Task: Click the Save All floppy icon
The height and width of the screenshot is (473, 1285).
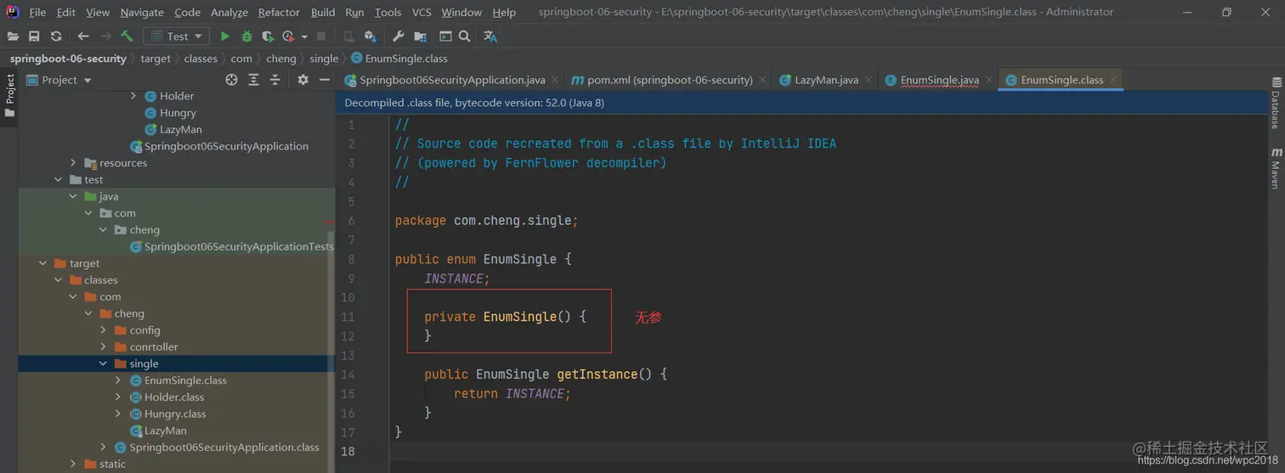Action: (34, 37)
